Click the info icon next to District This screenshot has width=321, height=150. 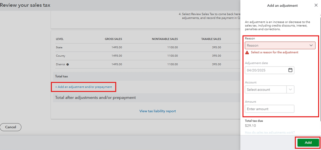[x=68, y=64]
